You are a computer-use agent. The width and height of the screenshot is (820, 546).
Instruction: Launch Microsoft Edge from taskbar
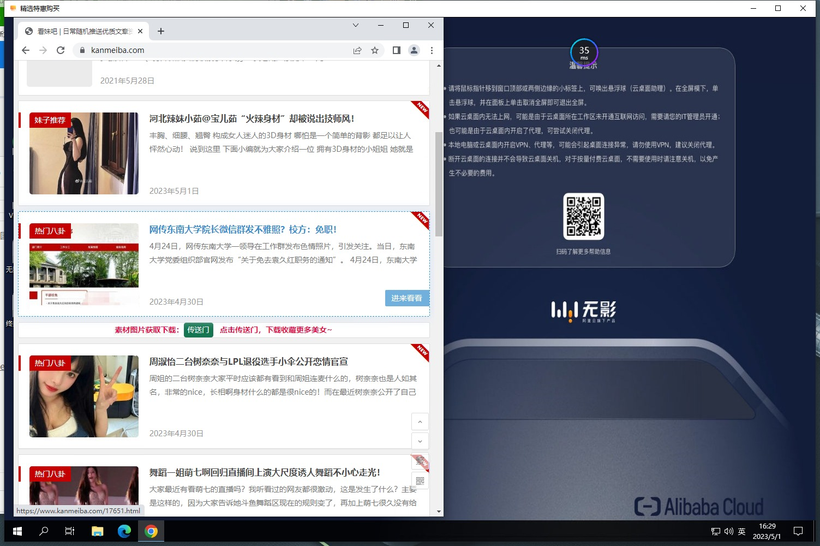(x=124, y=531)
